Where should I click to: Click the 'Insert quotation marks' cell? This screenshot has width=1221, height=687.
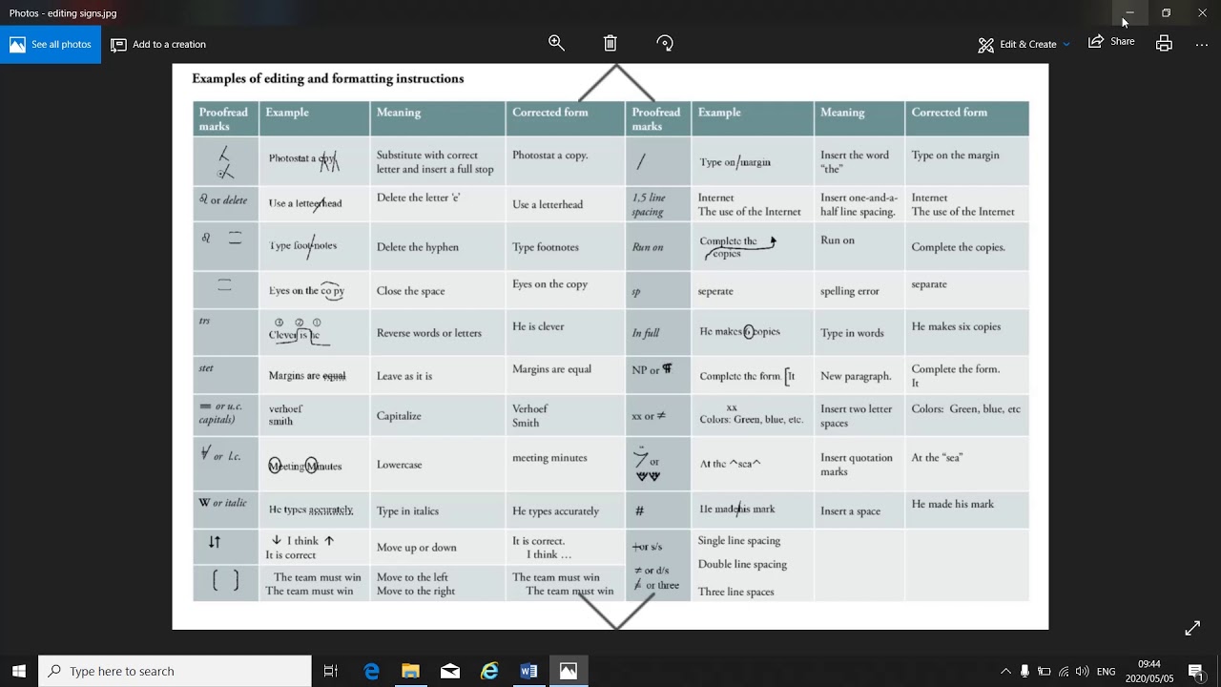tap(857, 465)
